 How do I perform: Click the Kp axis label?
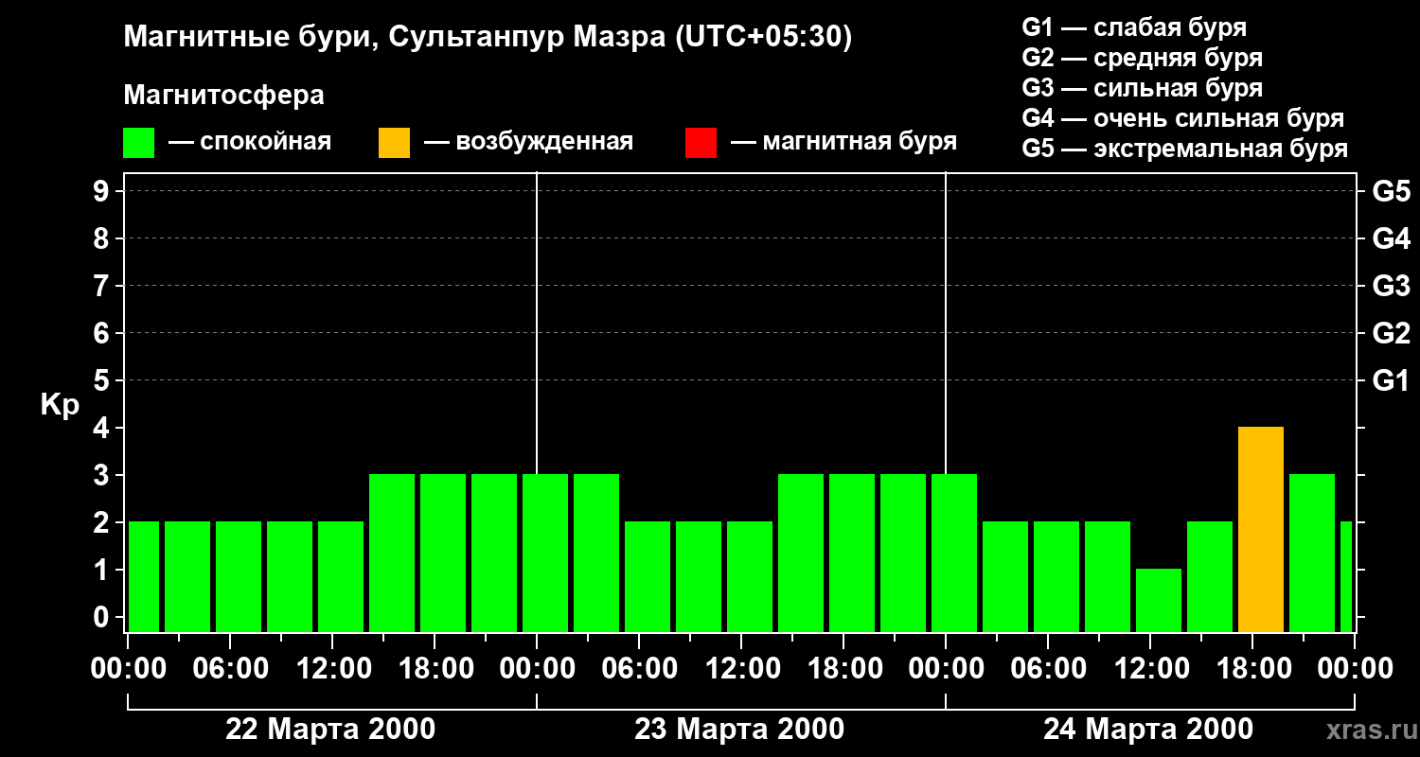click(x=60, y=405)
